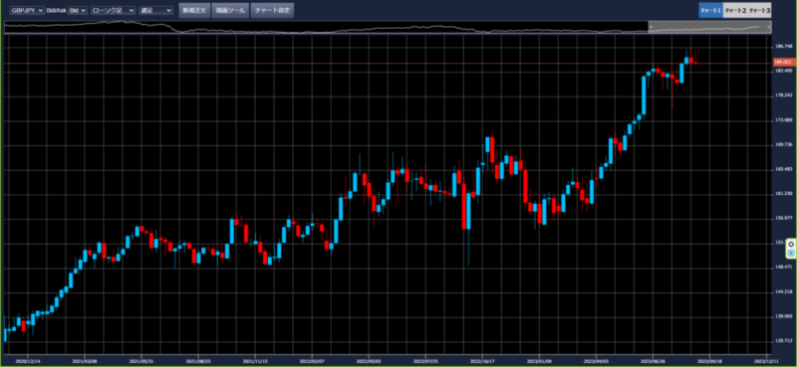Click the 新規注文 new order button
797x367 pixels.
tap(194, 10)
